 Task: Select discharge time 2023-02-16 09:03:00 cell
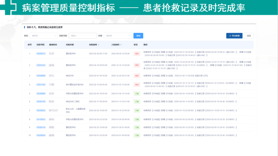98,65
